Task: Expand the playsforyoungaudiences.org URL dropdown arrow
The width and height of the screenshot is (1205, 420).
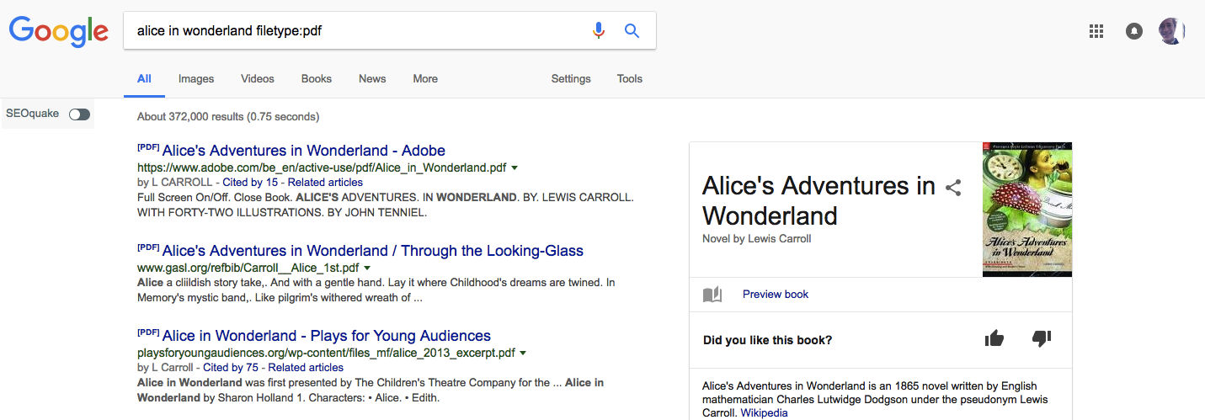Action: (x=524, y=353)
